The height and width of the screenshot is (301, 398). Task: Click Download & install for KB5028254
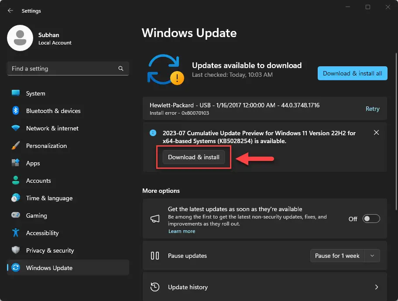pos(194,157)
